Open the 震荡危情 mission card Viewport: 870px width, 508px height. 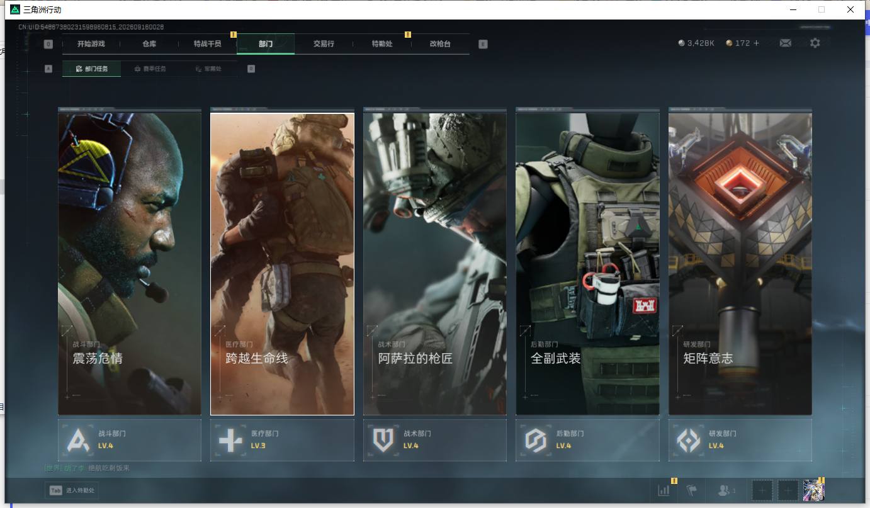click(x=130, y=264)
